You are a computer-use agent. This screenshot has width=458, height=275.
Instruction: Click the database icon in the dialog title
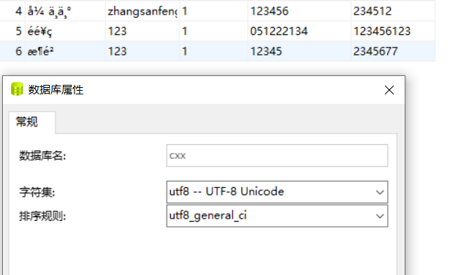point(17,89)
